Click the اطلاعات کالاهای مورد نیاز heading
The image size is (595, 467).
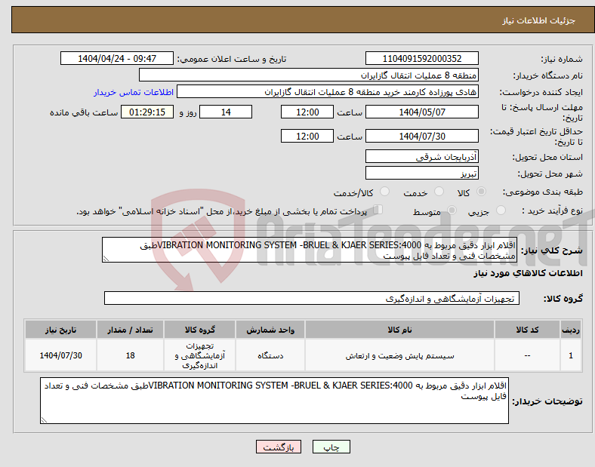528,273
